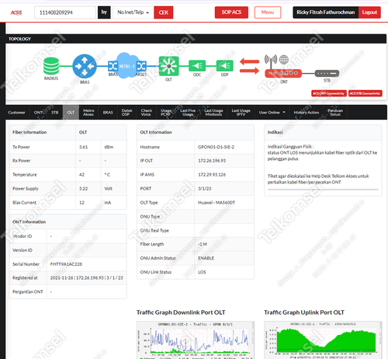Focus the customer number search field
Screen dimensions: 388x359
[x=65, y=12]
